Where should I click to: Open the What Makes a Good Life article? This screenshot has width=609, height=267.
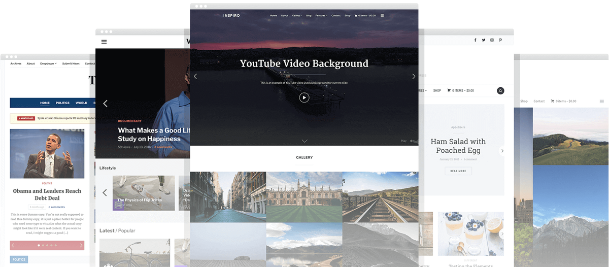(154, 135)
